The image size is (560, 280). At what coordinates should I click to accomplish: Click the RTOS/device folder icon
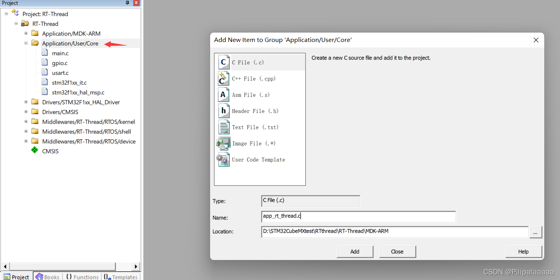pyautogui.click(x=35, y=141)
